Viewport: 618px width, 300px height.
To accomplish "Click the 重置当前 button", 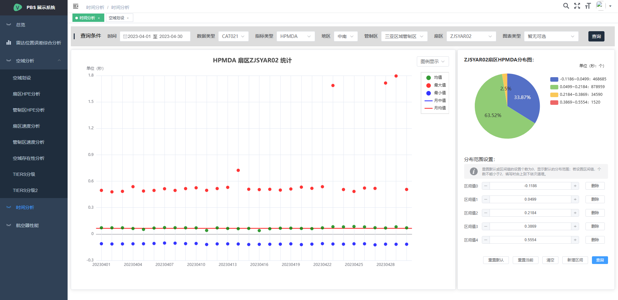I will (525, 260).
